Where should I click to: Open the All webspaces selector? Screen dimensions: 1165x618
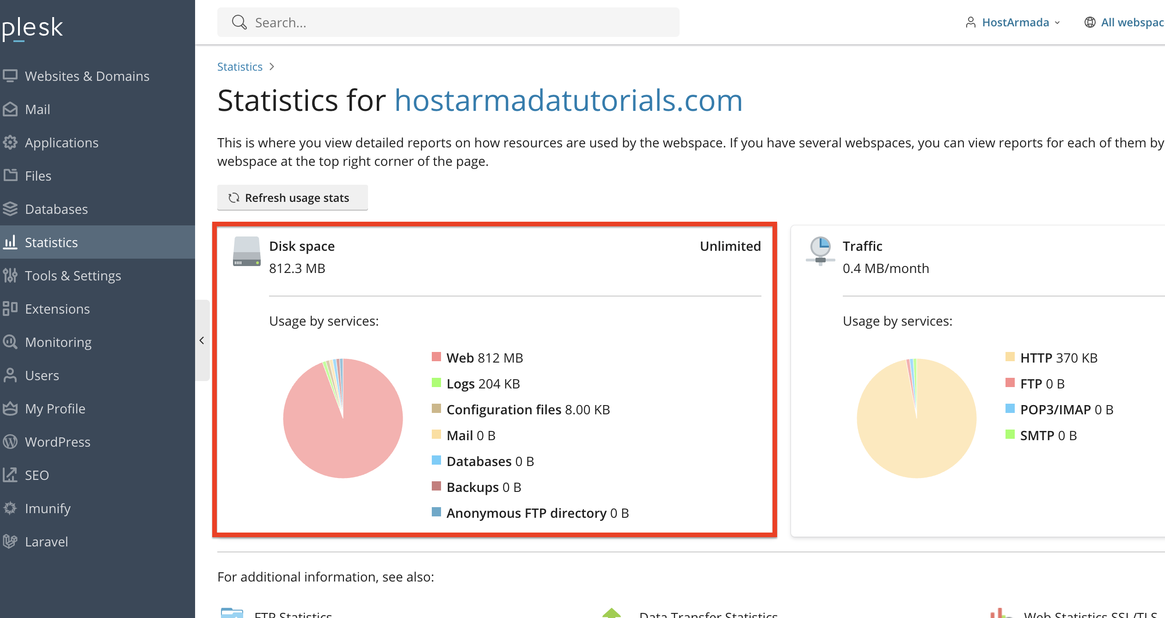(x=1124, y=22)
